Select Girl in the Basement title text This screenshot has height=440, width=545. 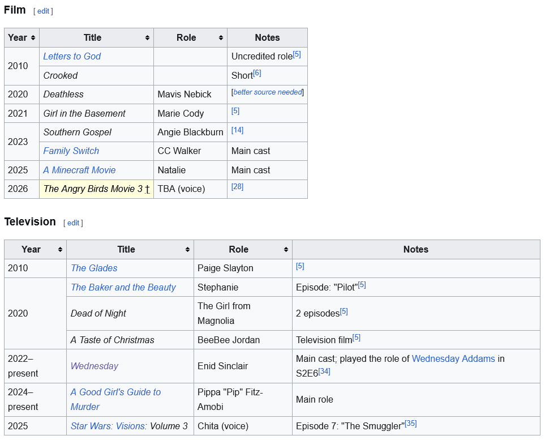point(84,113)
